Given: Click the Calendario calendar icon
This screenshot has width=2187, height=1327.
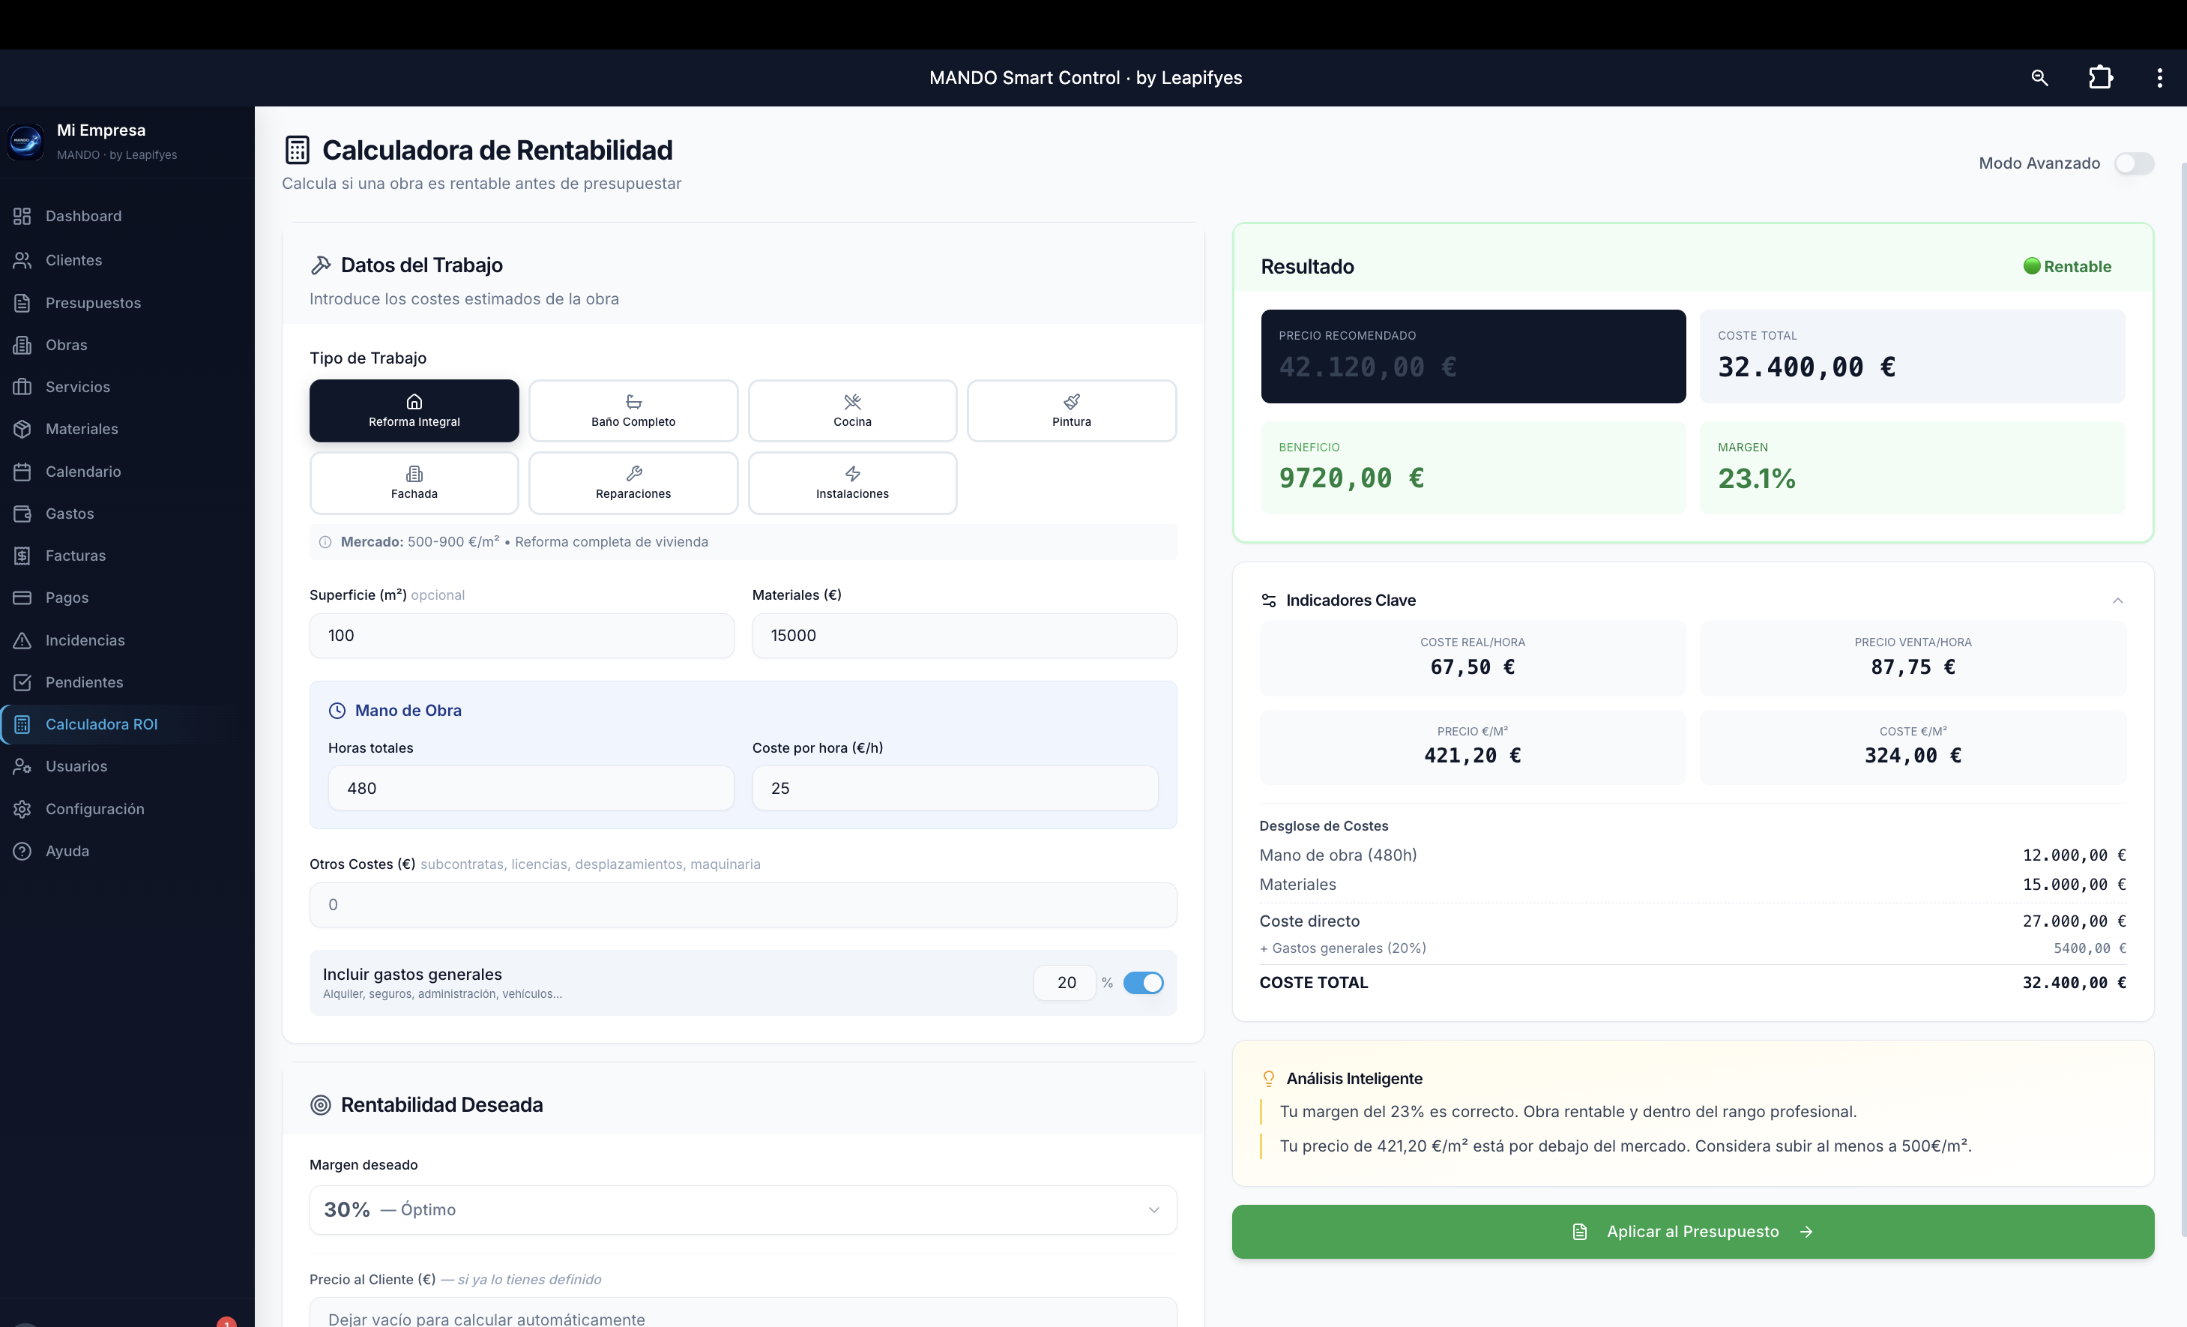Looking at the screenshot, I should pos(22,472).
